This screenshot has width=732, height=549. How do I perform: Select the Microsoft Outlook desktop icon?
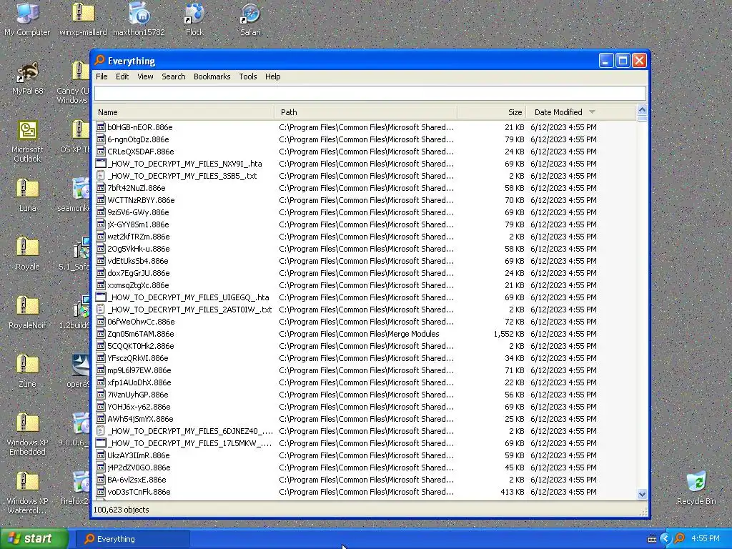[x=27, y=131]
